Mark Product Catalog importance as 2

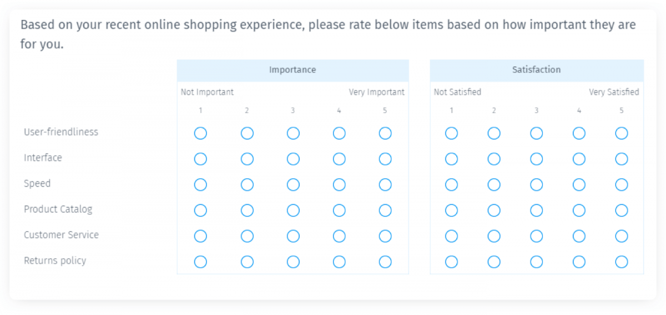[247, 210]
